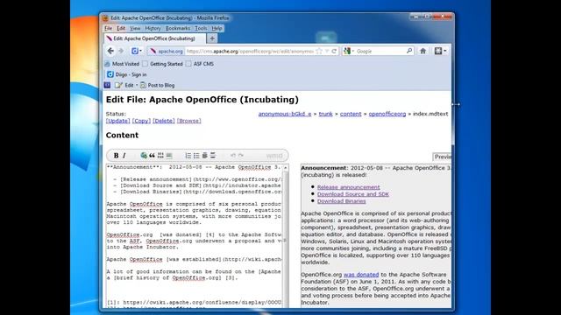Expand the URL history dropdown arrow

[x=327, y=51]
